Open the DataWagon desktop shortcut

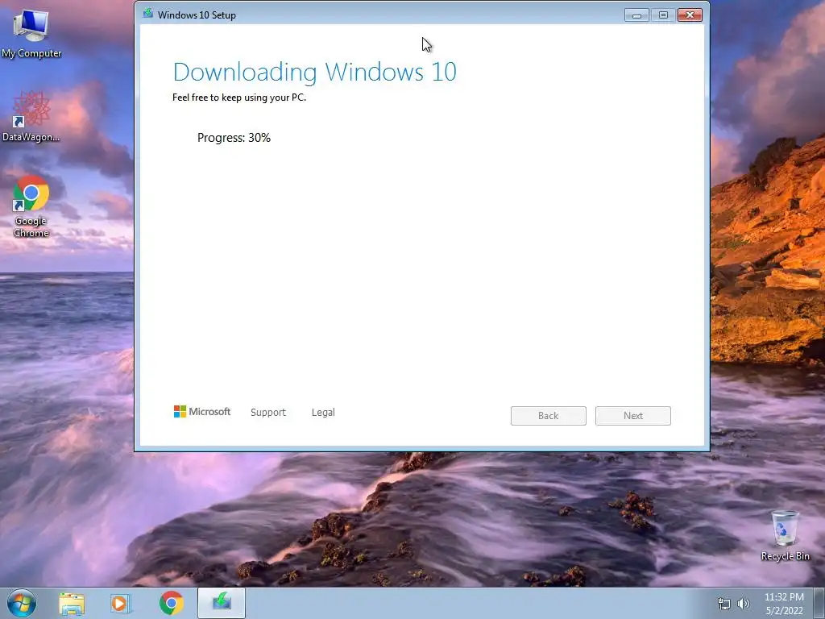31,116
